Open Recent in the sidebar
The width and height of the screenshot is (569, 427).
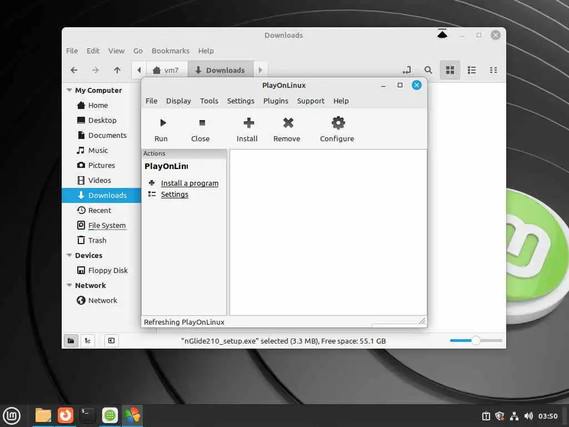pyautogui.click(x=101, y=210)
